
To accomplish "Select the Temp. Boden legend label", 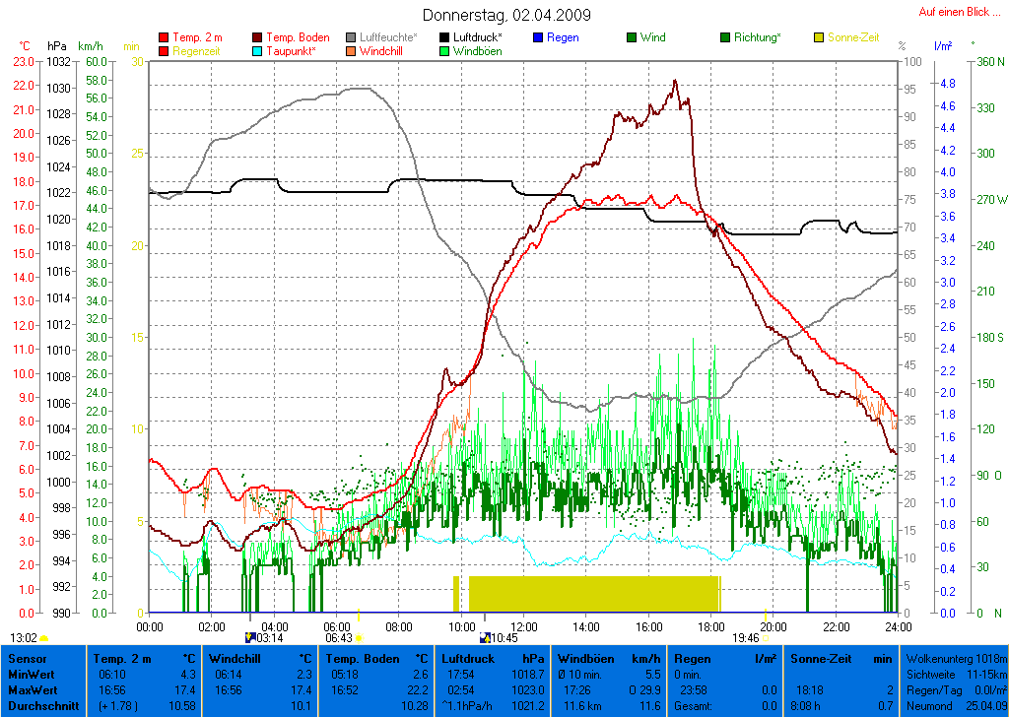I will 298,37.
